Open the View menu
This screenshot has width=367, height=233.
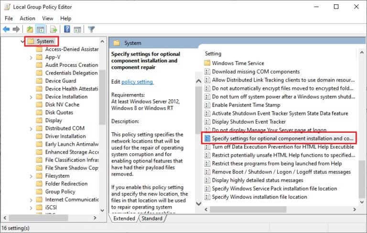click(47, 18)
